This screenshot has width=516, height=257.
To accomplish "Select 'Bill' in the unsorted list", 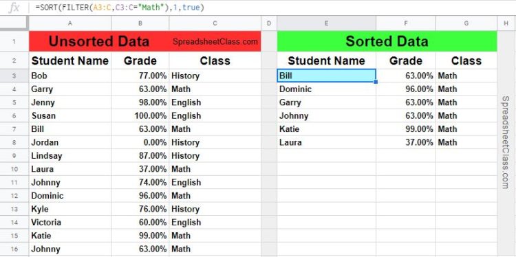I will [x=70, y=129].
